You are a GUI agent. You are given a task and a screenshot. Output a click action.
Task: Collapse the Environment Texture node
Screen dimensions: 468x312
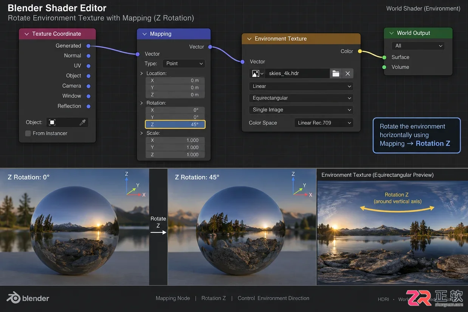tap(249, 39)
